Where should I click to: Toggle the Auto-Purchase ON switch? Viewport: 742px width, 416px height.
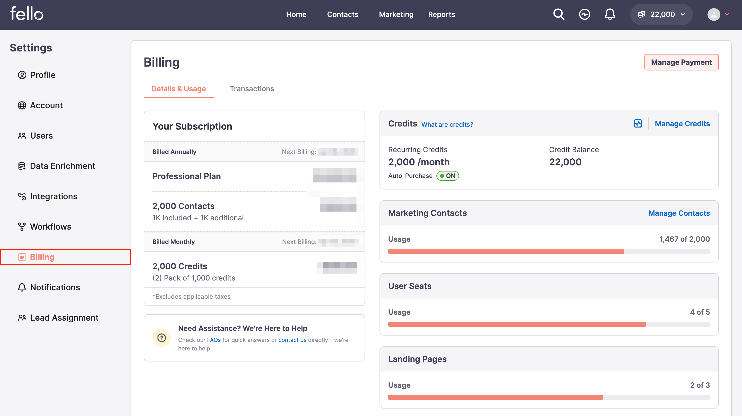(447, 176)
